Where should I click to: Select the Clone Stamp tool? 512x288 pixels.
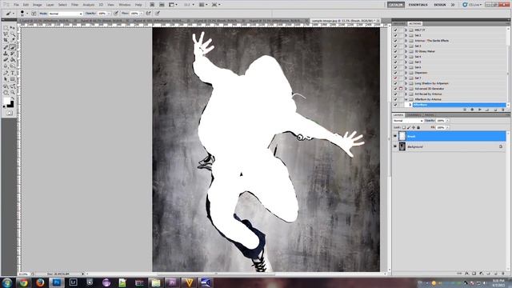tap(6, 54)
